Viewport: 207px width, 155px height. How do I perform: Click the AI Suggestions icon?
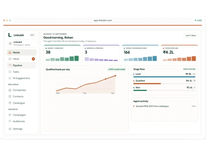(x=10, y=78)
